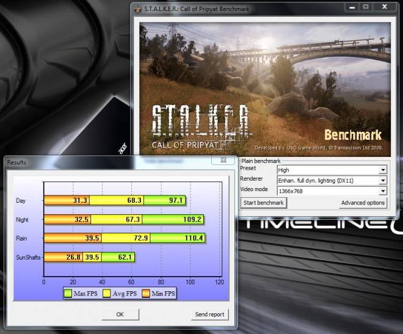The height and width of the screenshot is (334, 403).
Task: Click the Rain min FPS value in the Rain row
Action: point(92,238)
